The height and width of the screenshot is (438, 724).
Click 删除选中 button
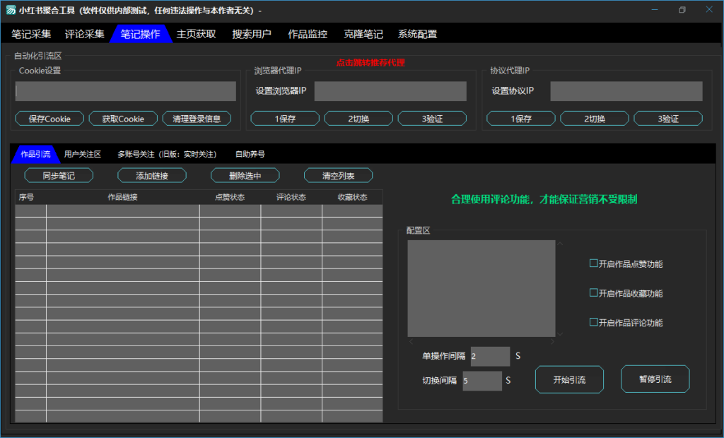tap(245, 175)
